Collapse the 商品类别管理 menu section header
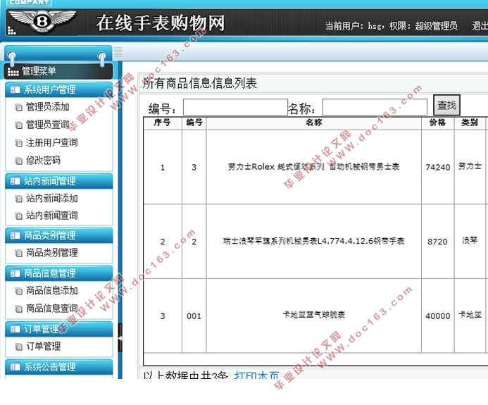Viewport: 488px width, 405px height. 59,235
